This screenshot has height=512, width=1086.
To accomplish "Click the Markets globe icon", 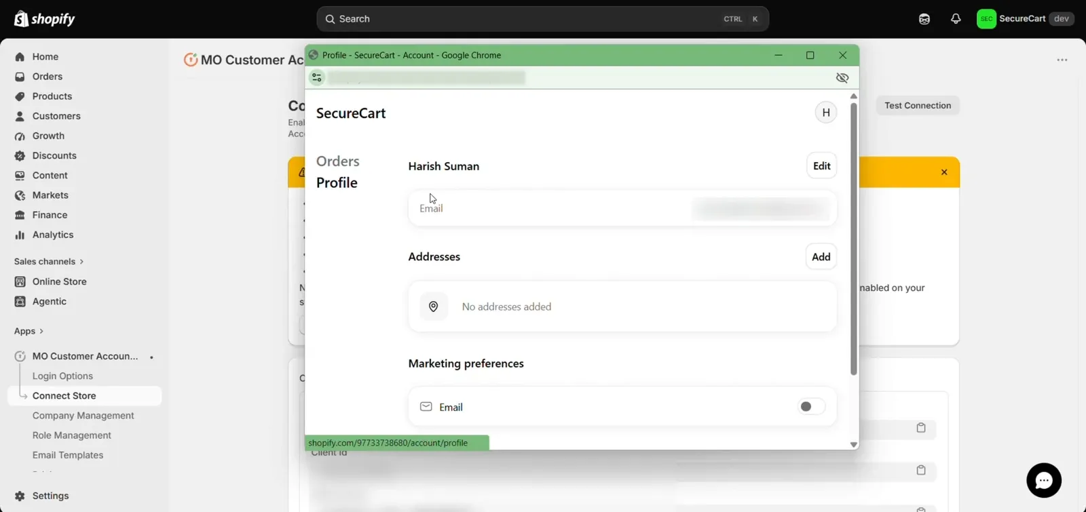I will pyautogui.click(x=20, y=195).
